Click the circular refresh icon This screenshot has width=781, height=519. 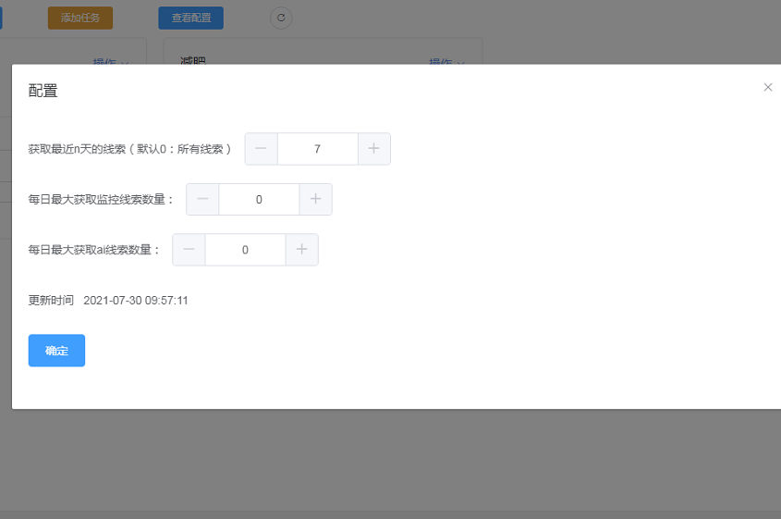click(x=281, y=18)
